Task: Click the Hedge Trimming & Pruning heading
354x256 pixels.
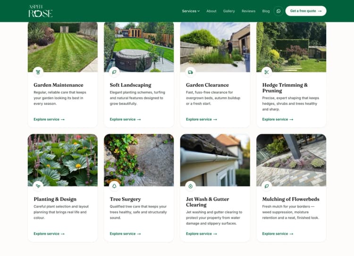Action: (285, 88)
